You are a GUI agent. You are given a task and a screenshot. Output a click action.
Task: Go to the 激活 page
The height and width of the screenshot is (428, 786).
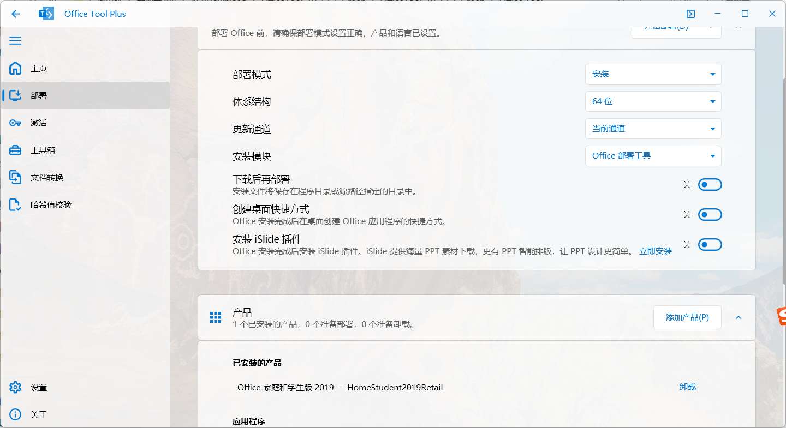coord(85,123)
